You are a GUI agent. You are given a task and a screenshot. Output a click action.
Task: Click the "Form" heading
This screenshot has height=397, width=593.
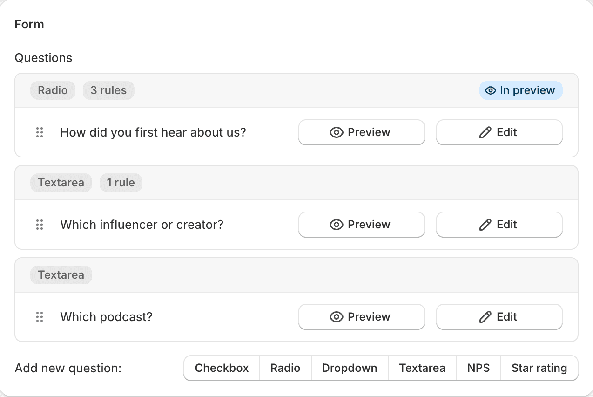[x=29, y=24]
